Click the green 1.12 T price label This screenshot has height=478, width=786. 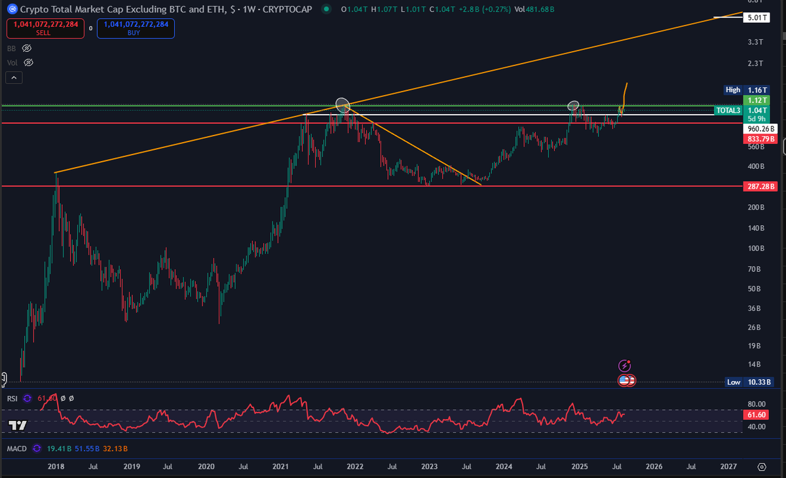click(x=757, y=100)
